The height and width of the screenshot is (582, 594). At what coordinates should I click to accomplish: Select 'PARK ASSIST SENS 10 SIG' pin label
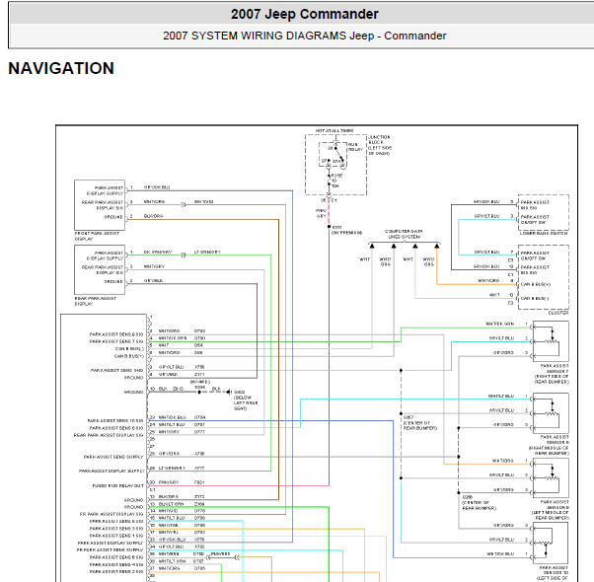tap(115, 420)
